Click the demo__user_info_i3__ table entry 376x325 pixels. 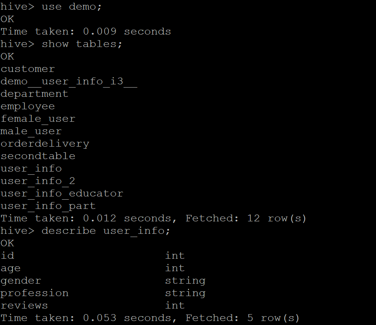(x=69, y=82)
